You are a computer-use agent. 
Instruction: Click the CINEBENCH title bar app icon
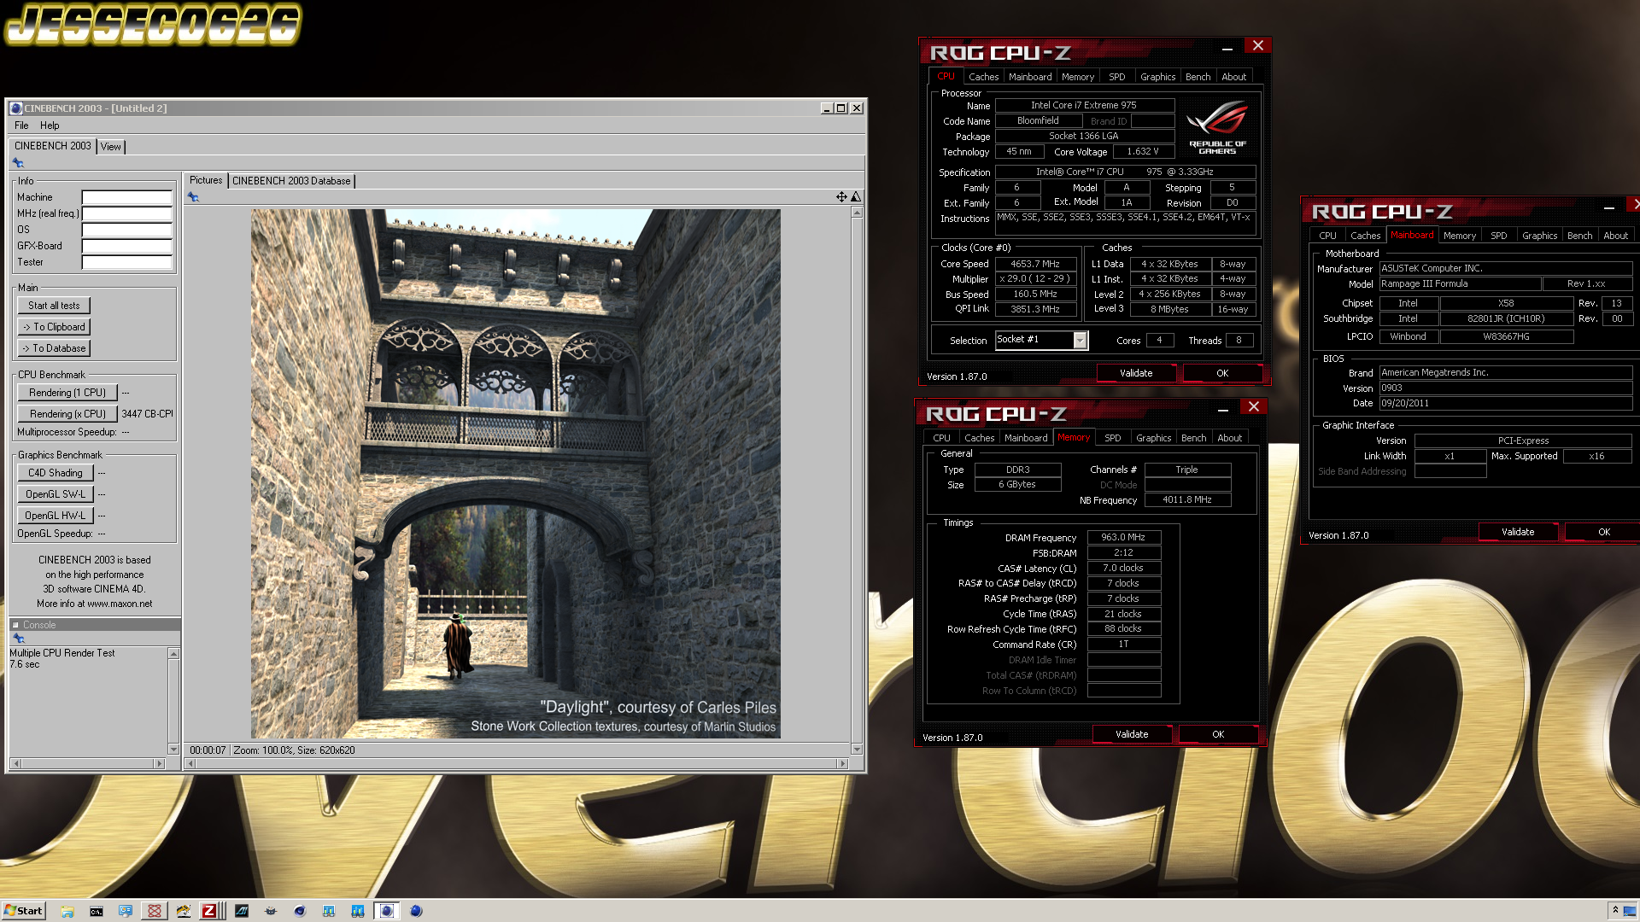(x=16, y=108)
